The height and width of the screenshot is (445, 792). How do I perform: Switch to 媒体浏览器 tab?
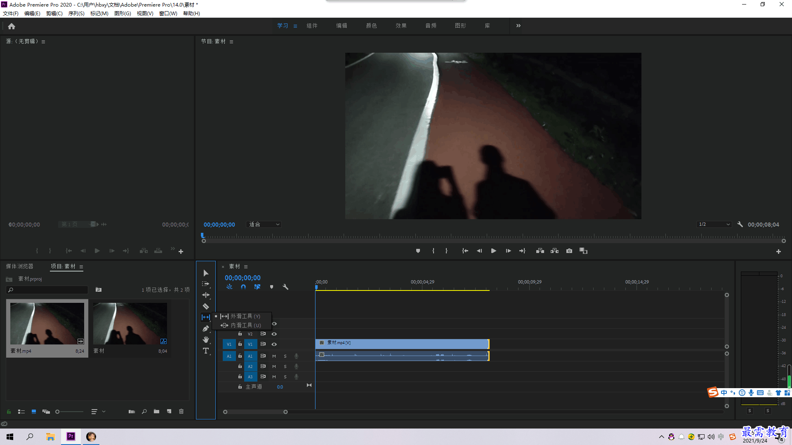(x=19, y=267)
